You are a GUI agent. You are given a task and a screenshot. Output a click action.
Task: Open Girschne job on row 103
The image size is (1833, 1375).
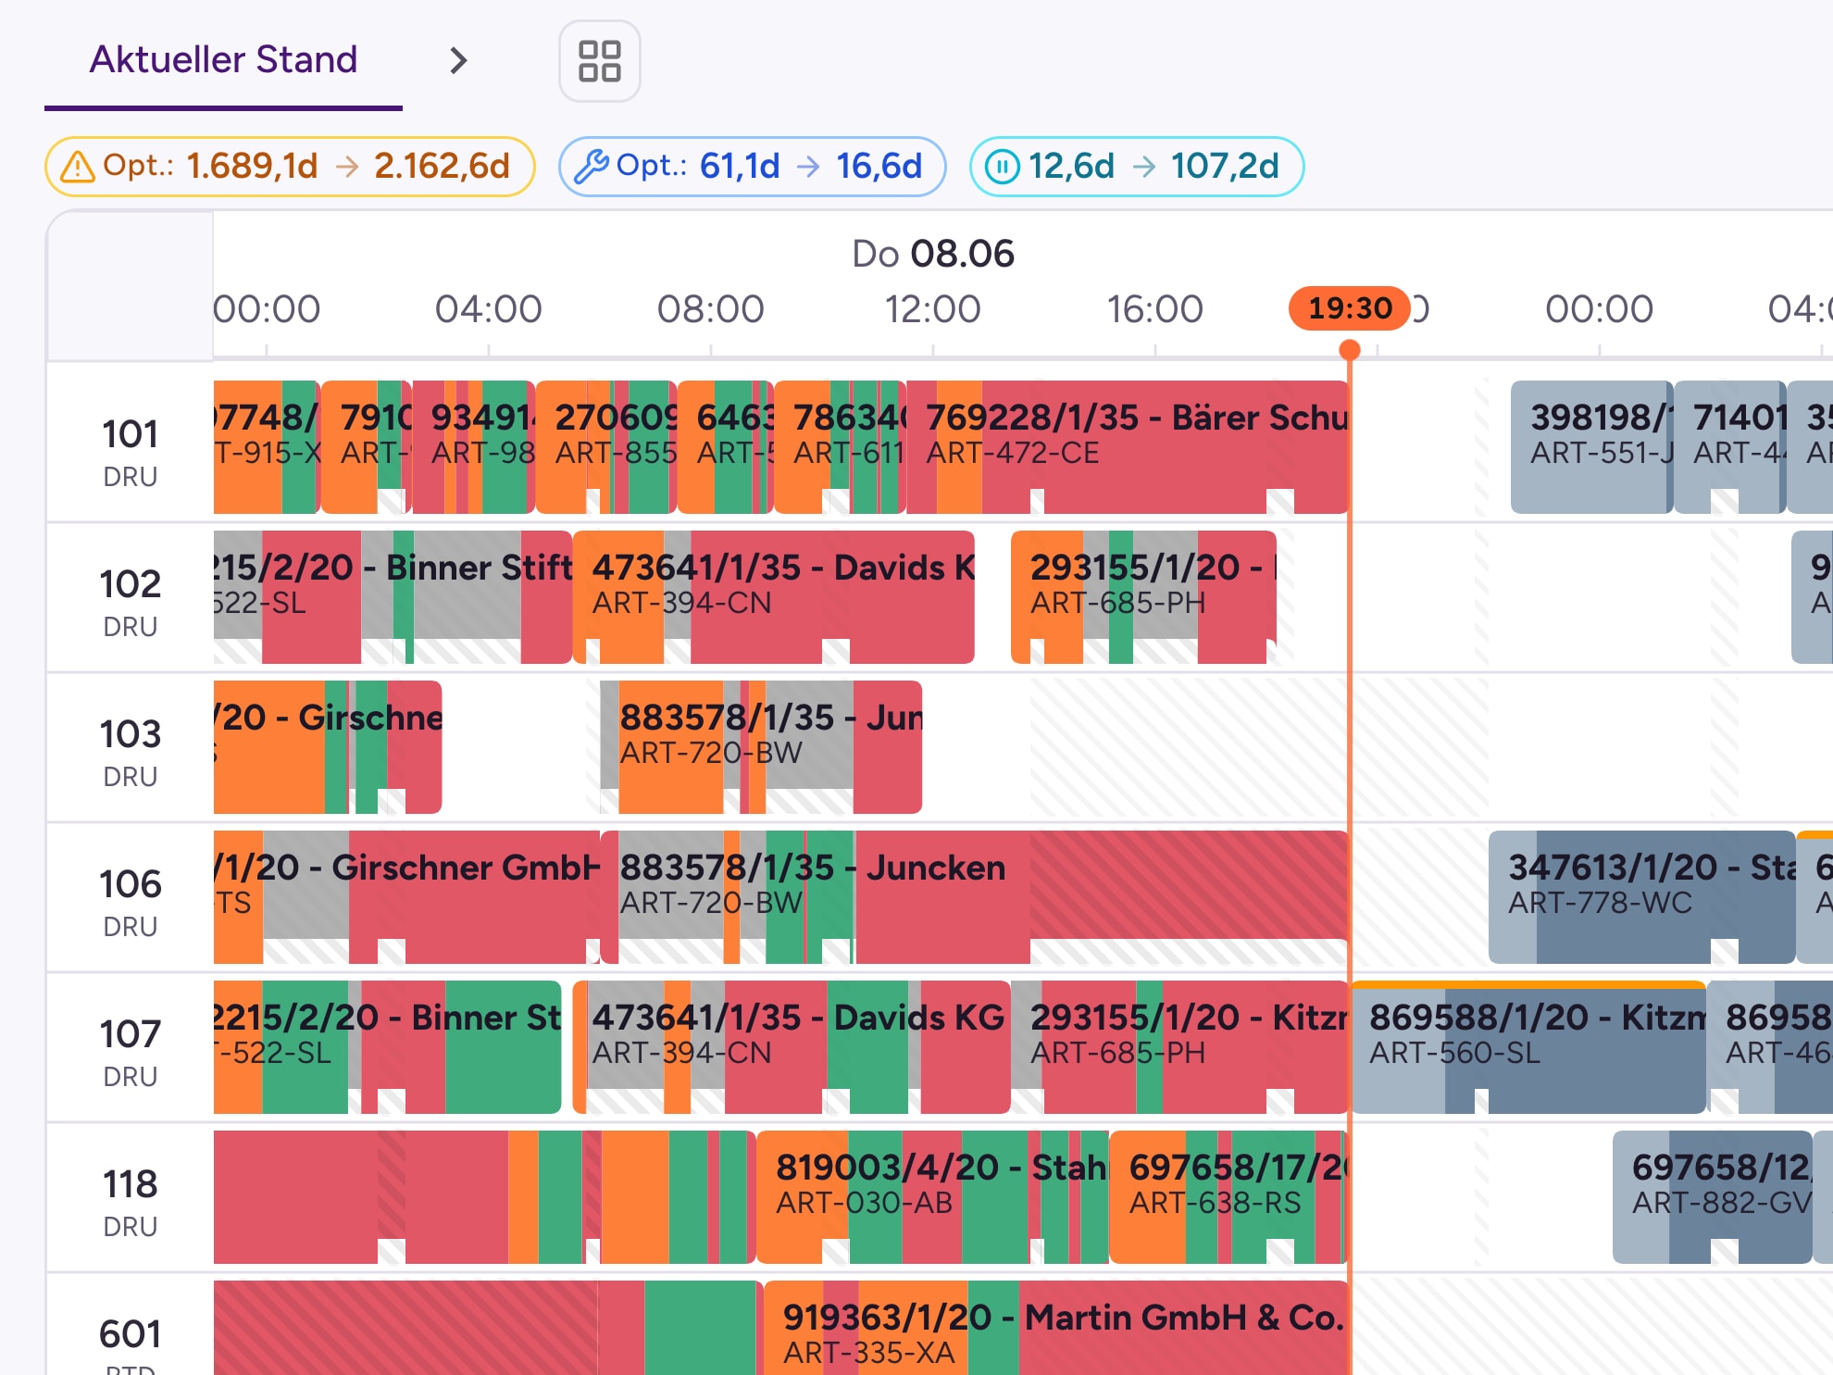pyautogui.click(x=328, y=746)
